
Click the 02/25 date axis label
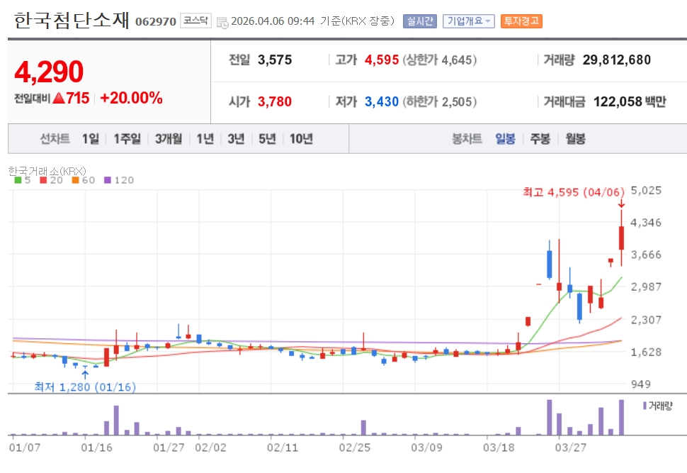tap(354, 447)
